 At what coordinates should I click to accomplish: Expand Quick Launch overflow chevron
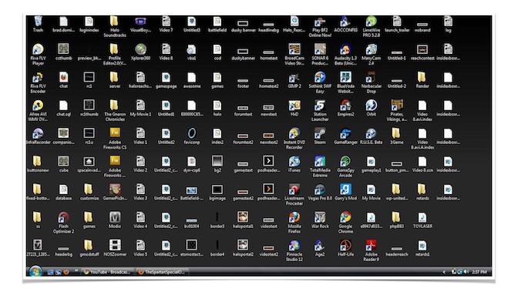[76, 270]
